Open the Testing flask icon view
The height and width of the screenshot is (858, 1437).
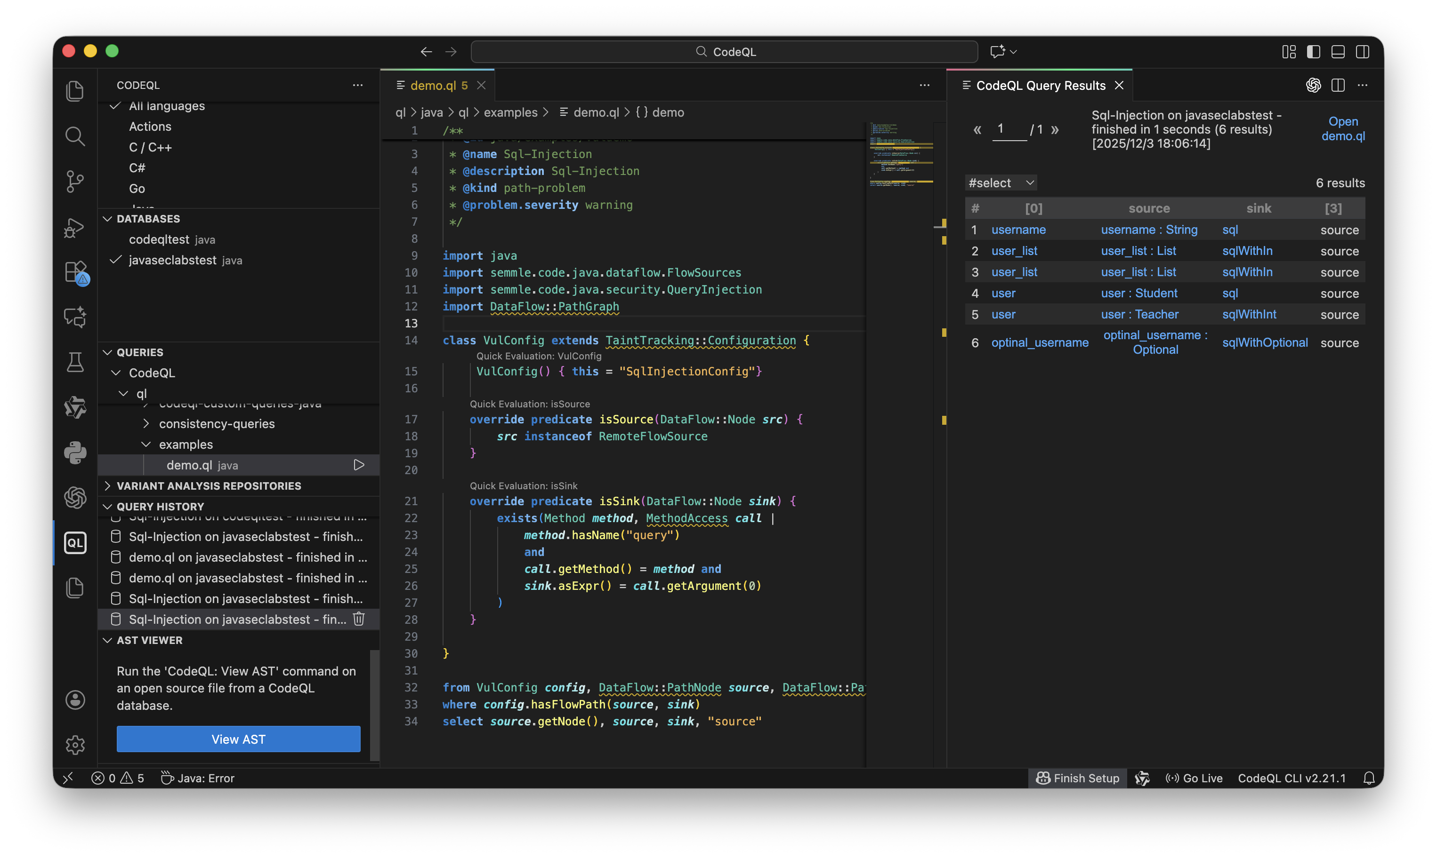[75, 363]
